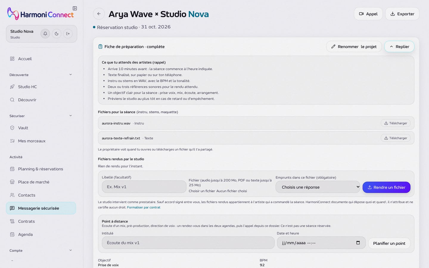Open the Contacts section
This screenshot has width=429, height=268.
tap(41, 195)
